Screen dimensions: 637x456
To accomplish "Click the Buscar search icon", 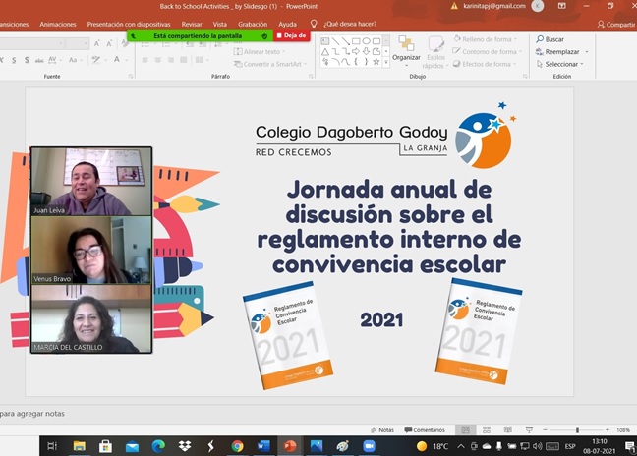I will (x=540, y=39).
